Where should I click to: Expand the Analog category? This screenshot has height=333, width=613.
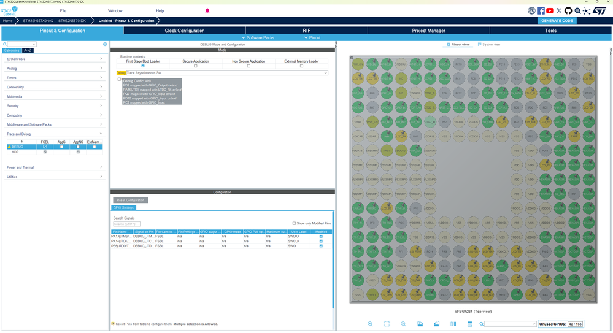55,69
